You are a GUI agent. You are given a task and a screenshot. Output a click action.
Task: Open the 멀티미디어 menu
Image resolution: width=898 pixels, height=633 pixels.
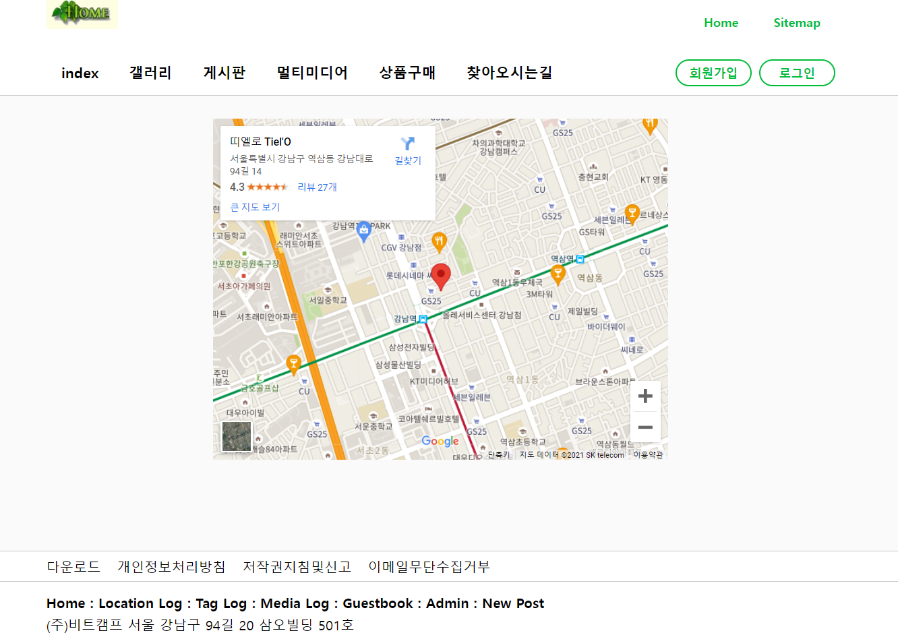click(x=312, y=73)
